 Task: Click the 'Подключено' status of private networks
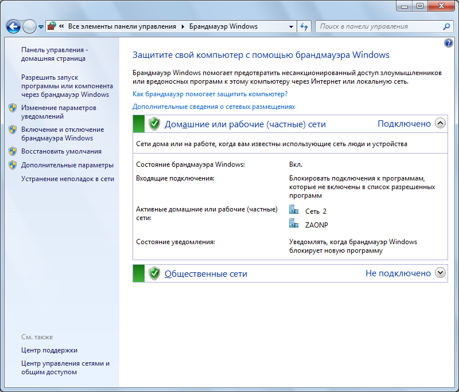pyautogui.click(x=404, y=124)
